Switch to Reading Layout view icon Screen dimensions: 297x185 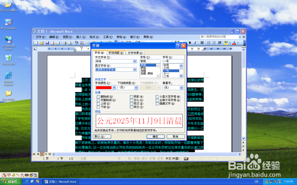tap(50, 154)
